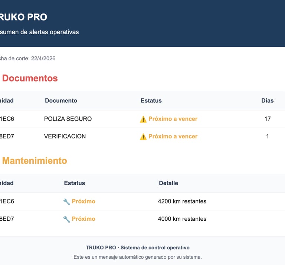Click the 17 days value
This screenshot has height=265, width=285.
point(268,119)
